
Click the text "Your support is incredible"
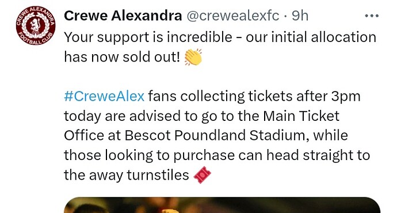148,37
